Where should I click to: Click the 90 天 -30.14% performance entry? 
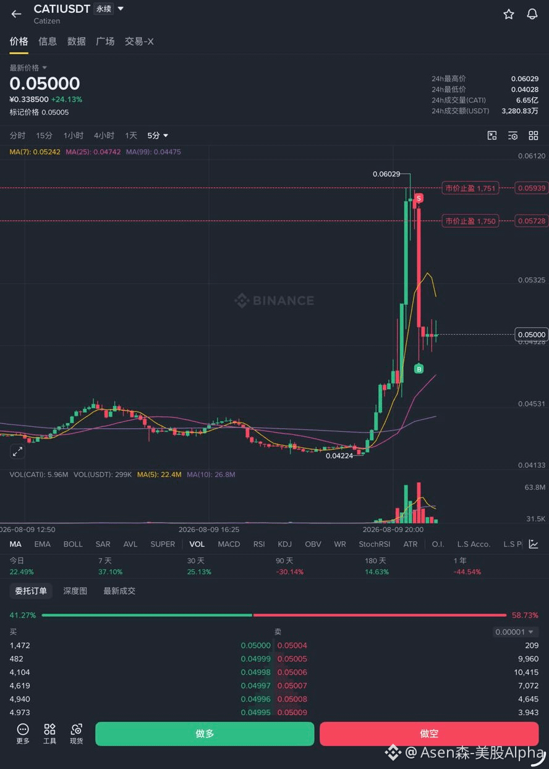tap(289, 566)
